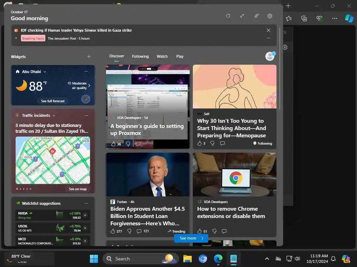
Task: Open the Menopause article headline
Action: tap(231, 128)
